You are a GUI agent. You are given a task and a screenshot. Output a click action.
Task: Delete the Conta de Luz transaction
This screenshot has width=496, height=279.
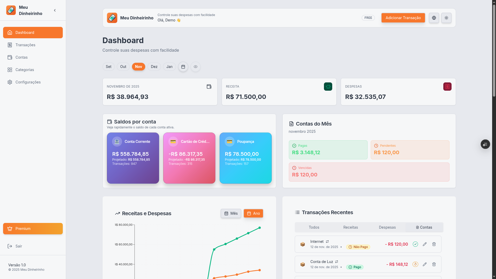coord(434,264)
